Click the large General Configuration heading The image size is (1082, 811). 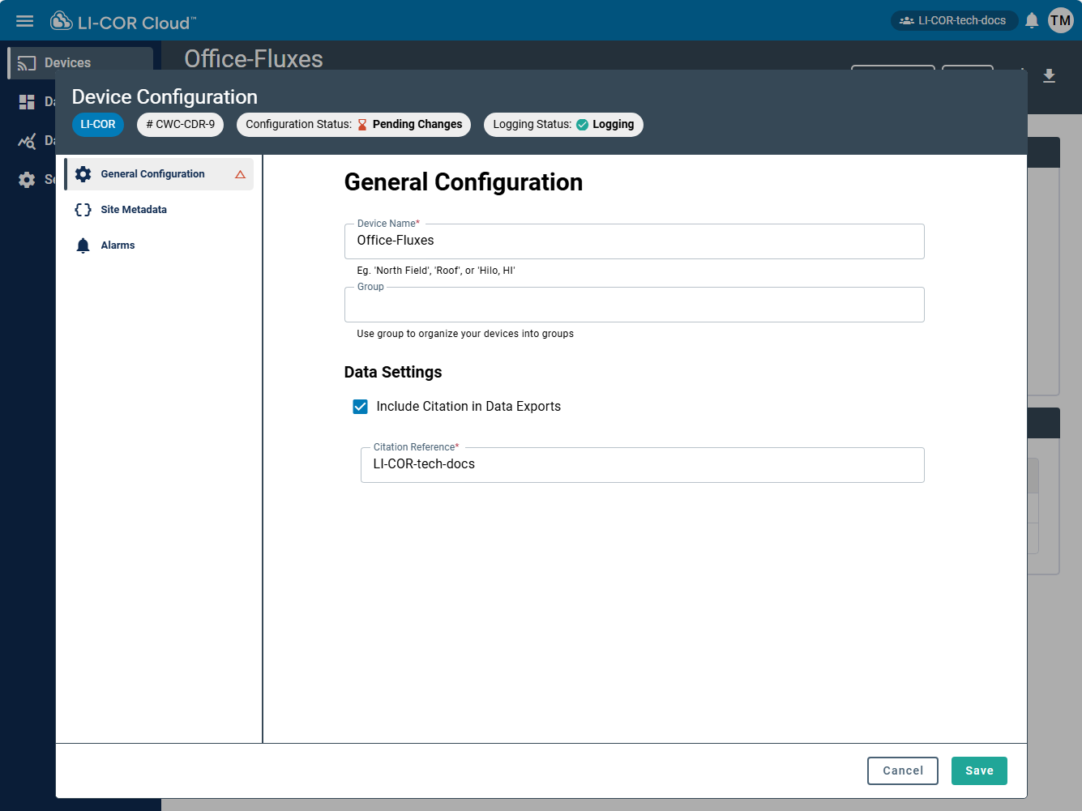click(464, 182)
